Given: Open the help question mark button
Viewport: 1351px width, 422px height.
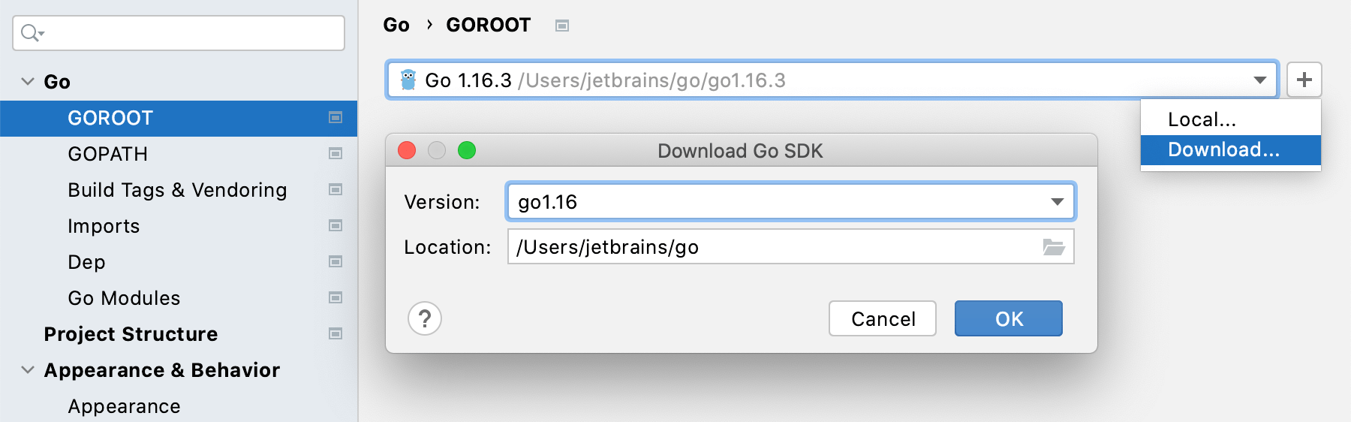Looking at the screenshot, I should pyautogui.click(x=425, y=318).
